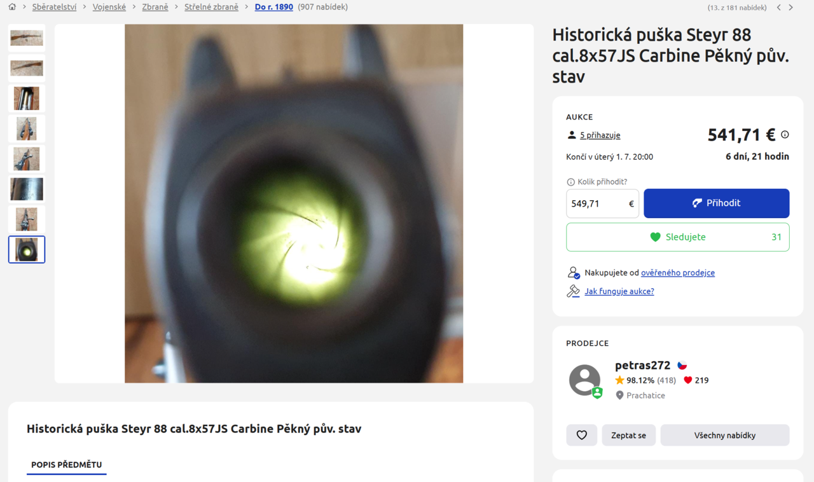Click the '6 dní, 21 hodin' remaining time

click(x=757, y=156)
